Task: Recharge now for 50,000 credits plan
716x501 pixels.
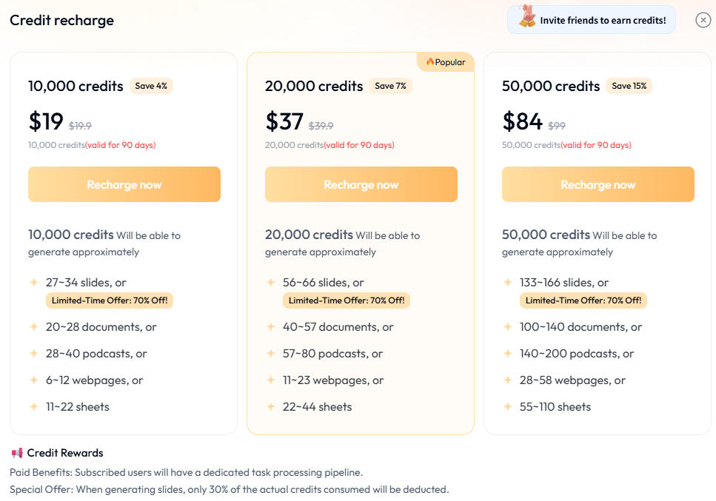Action: (598, 184)
